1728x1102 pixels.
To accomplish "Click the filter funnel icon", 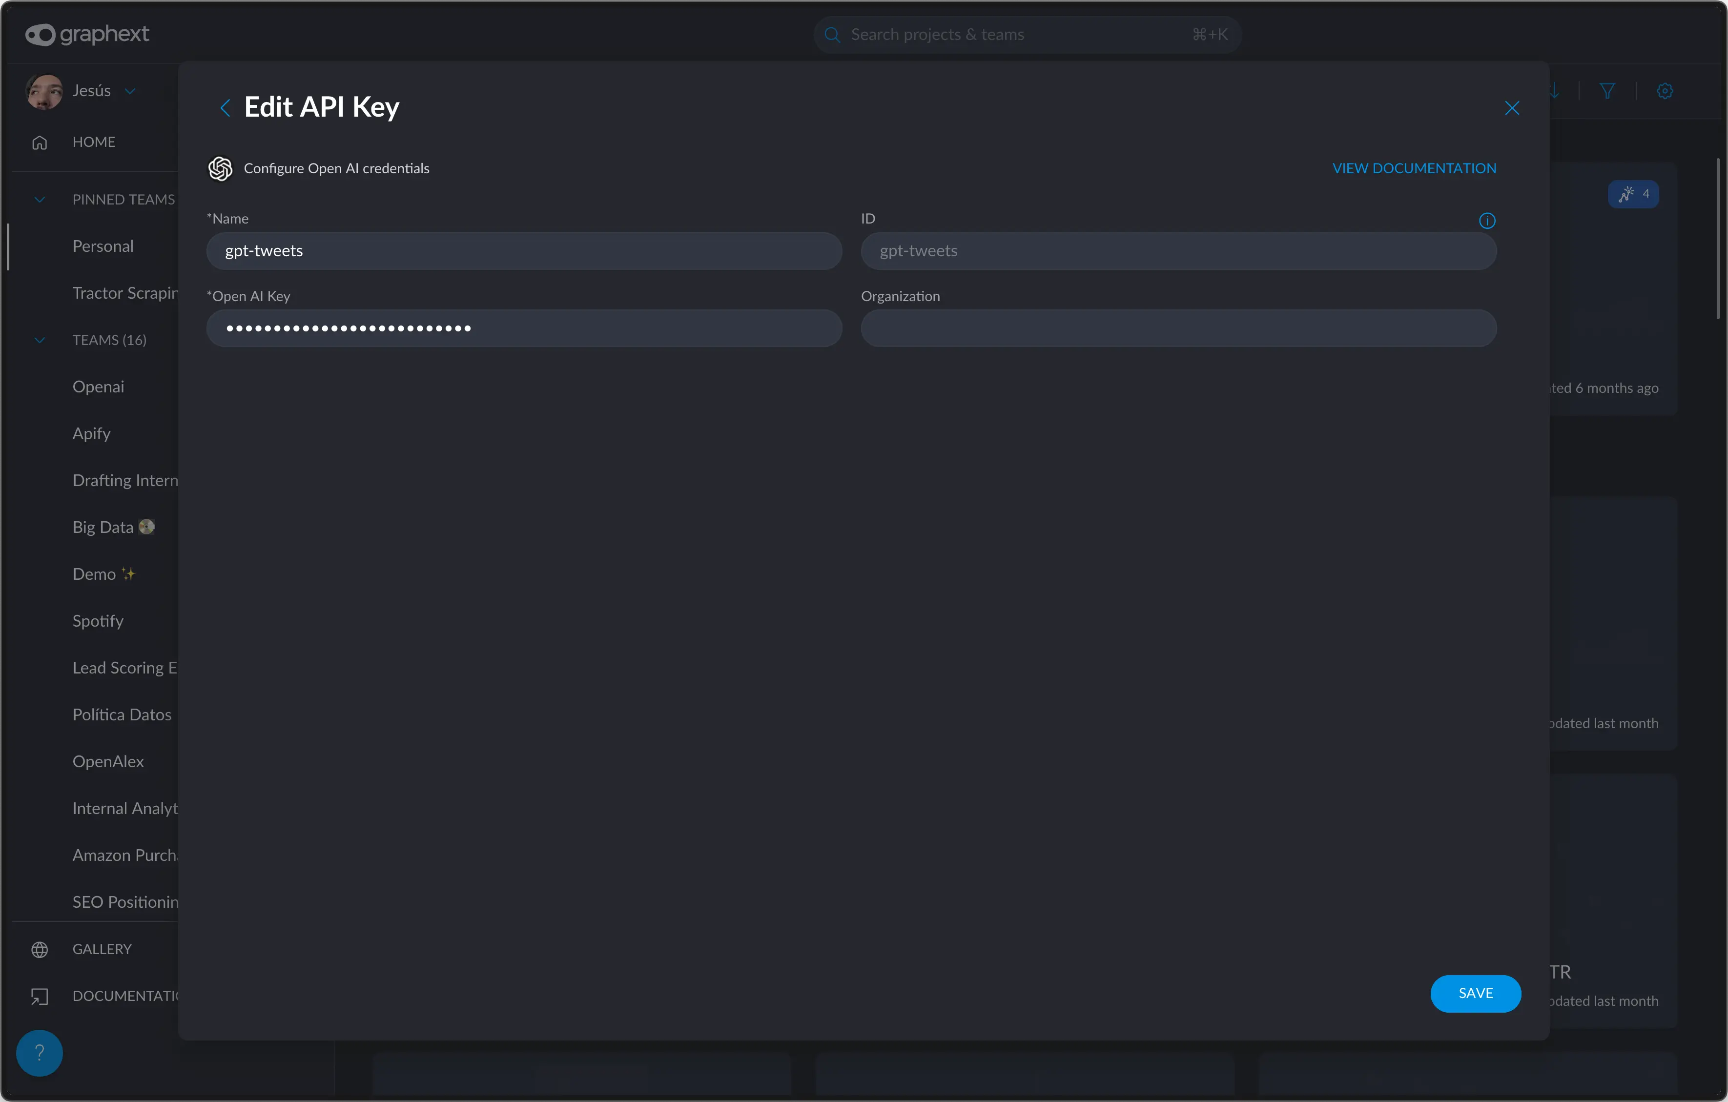I will (x=1607, y=90).
